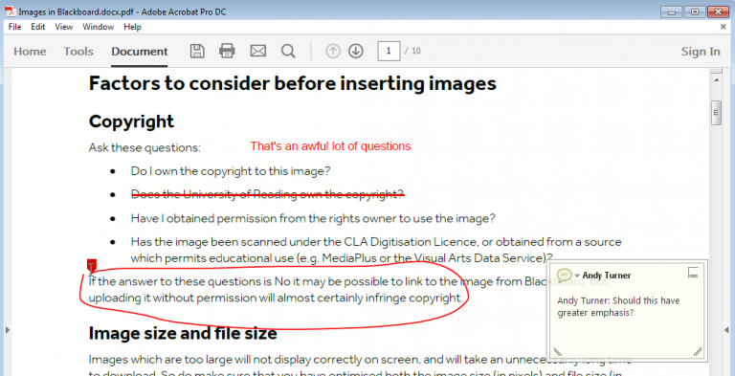Click the red sticky note comment marker

click(x=92, y=265)
